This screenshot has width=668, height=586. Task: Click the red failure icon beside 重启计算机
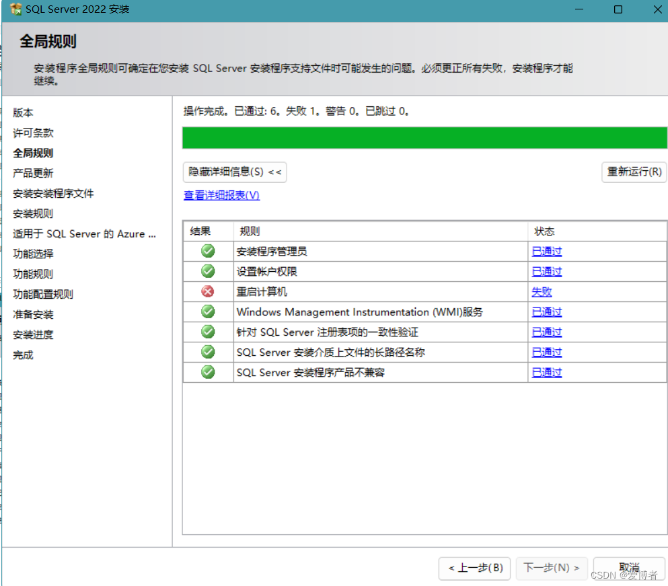[x=208, y=291]
